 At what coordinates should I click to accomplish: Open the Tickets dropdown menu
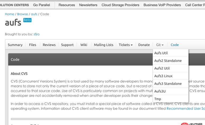pos(125,45)
